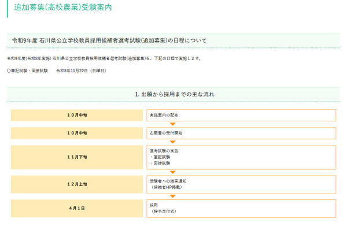Click the note (辞令交付式)
347x231 pixels.
(x=164, y=211)
